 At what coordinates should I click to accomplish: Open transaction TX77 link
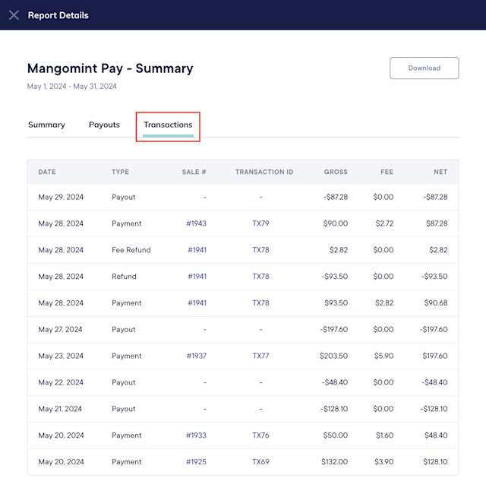point(260,356)
